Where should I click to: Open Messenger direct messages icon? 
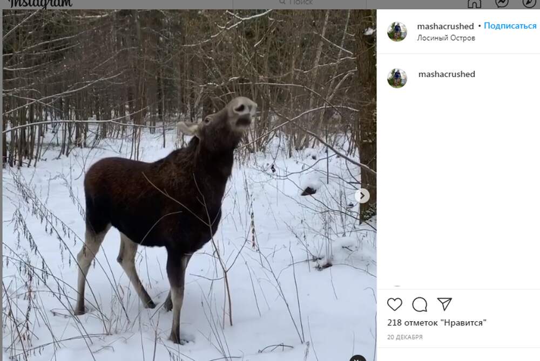[x=502, y=3]
